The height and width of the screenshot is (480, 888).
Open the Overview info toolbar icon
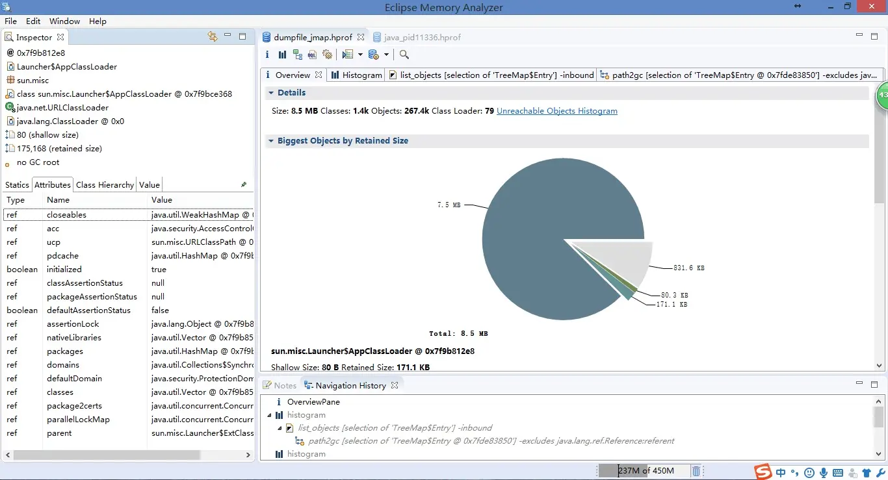(267, 55)
